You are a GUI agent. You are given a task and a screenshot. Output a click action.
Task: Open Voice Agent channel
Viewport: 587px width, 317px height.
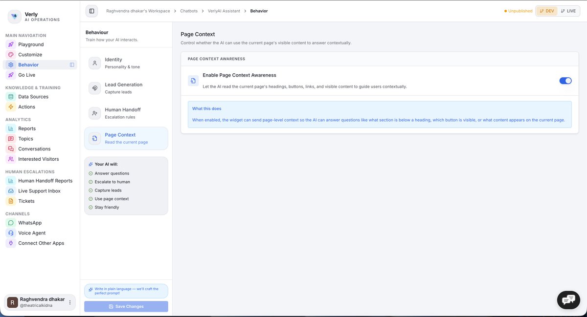click(x=40, y=233)
